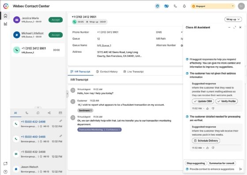Click Summarize for consult button
This screenshot has height=175, width=247.
(x=221, y=163)
